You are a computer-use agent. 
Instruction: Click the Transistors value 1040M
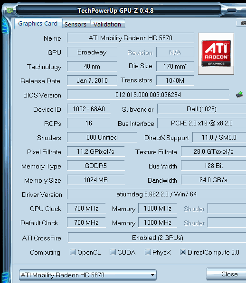click(175, 80)
